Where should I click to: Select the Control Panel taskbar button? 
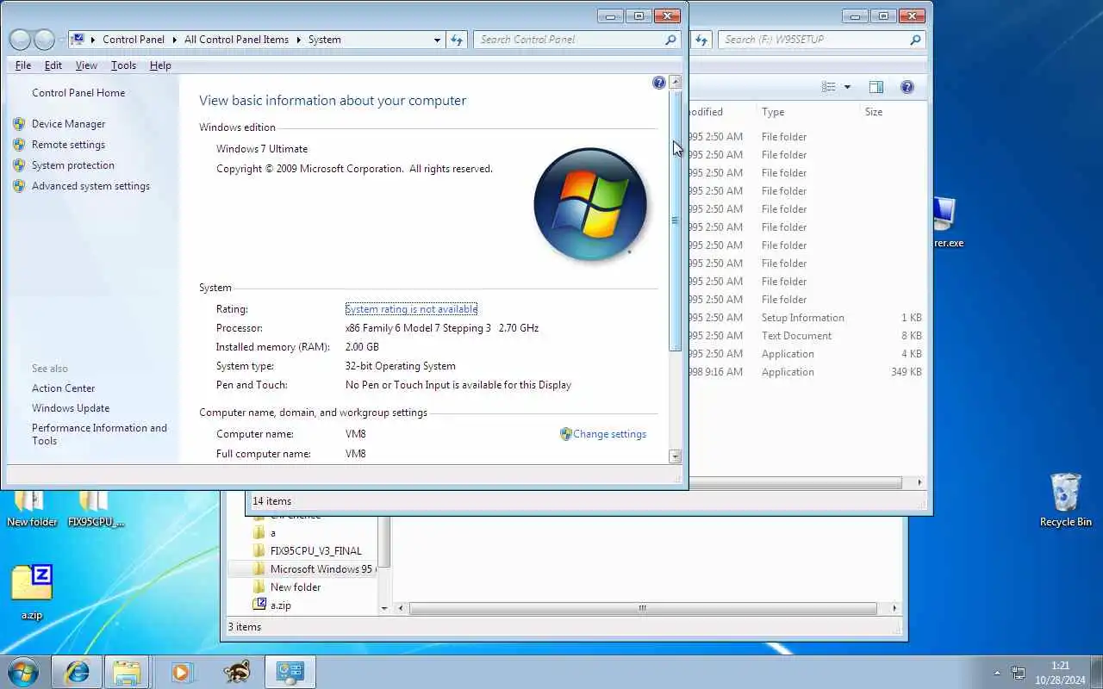click(x=290, y=672)
